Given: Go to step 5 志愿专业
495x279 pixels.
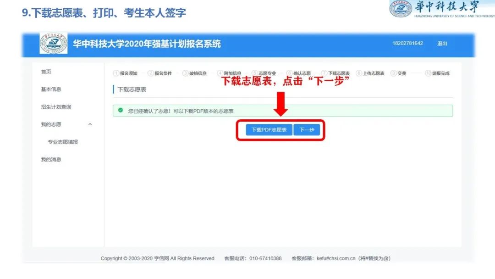Looking at the screenshot, I should [264, 73].
